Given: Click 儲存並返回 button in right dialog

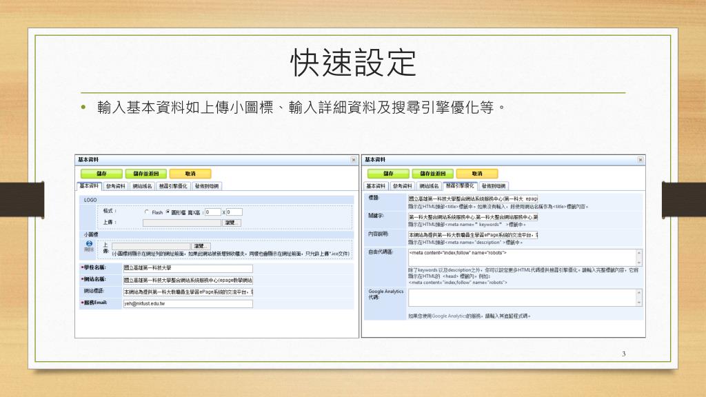Looking at the screenshot, I should [x=433, y=173].
